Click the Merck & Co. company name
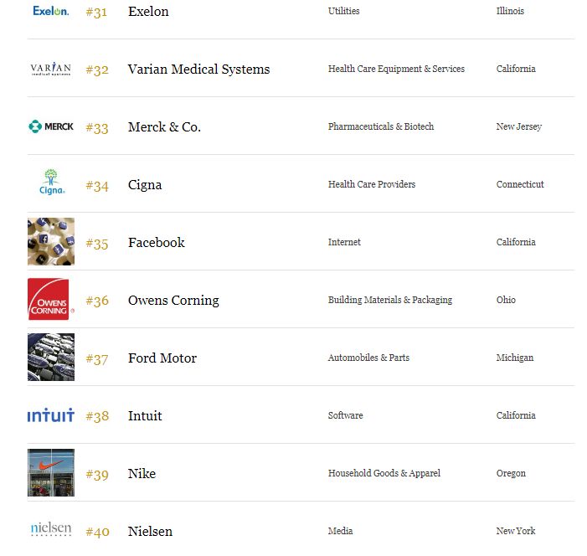 point(164,127)
